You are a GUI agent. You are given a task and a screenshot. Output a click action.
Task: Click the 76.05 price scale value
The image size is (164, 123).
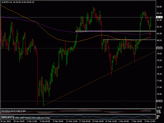tap(159, 108)
